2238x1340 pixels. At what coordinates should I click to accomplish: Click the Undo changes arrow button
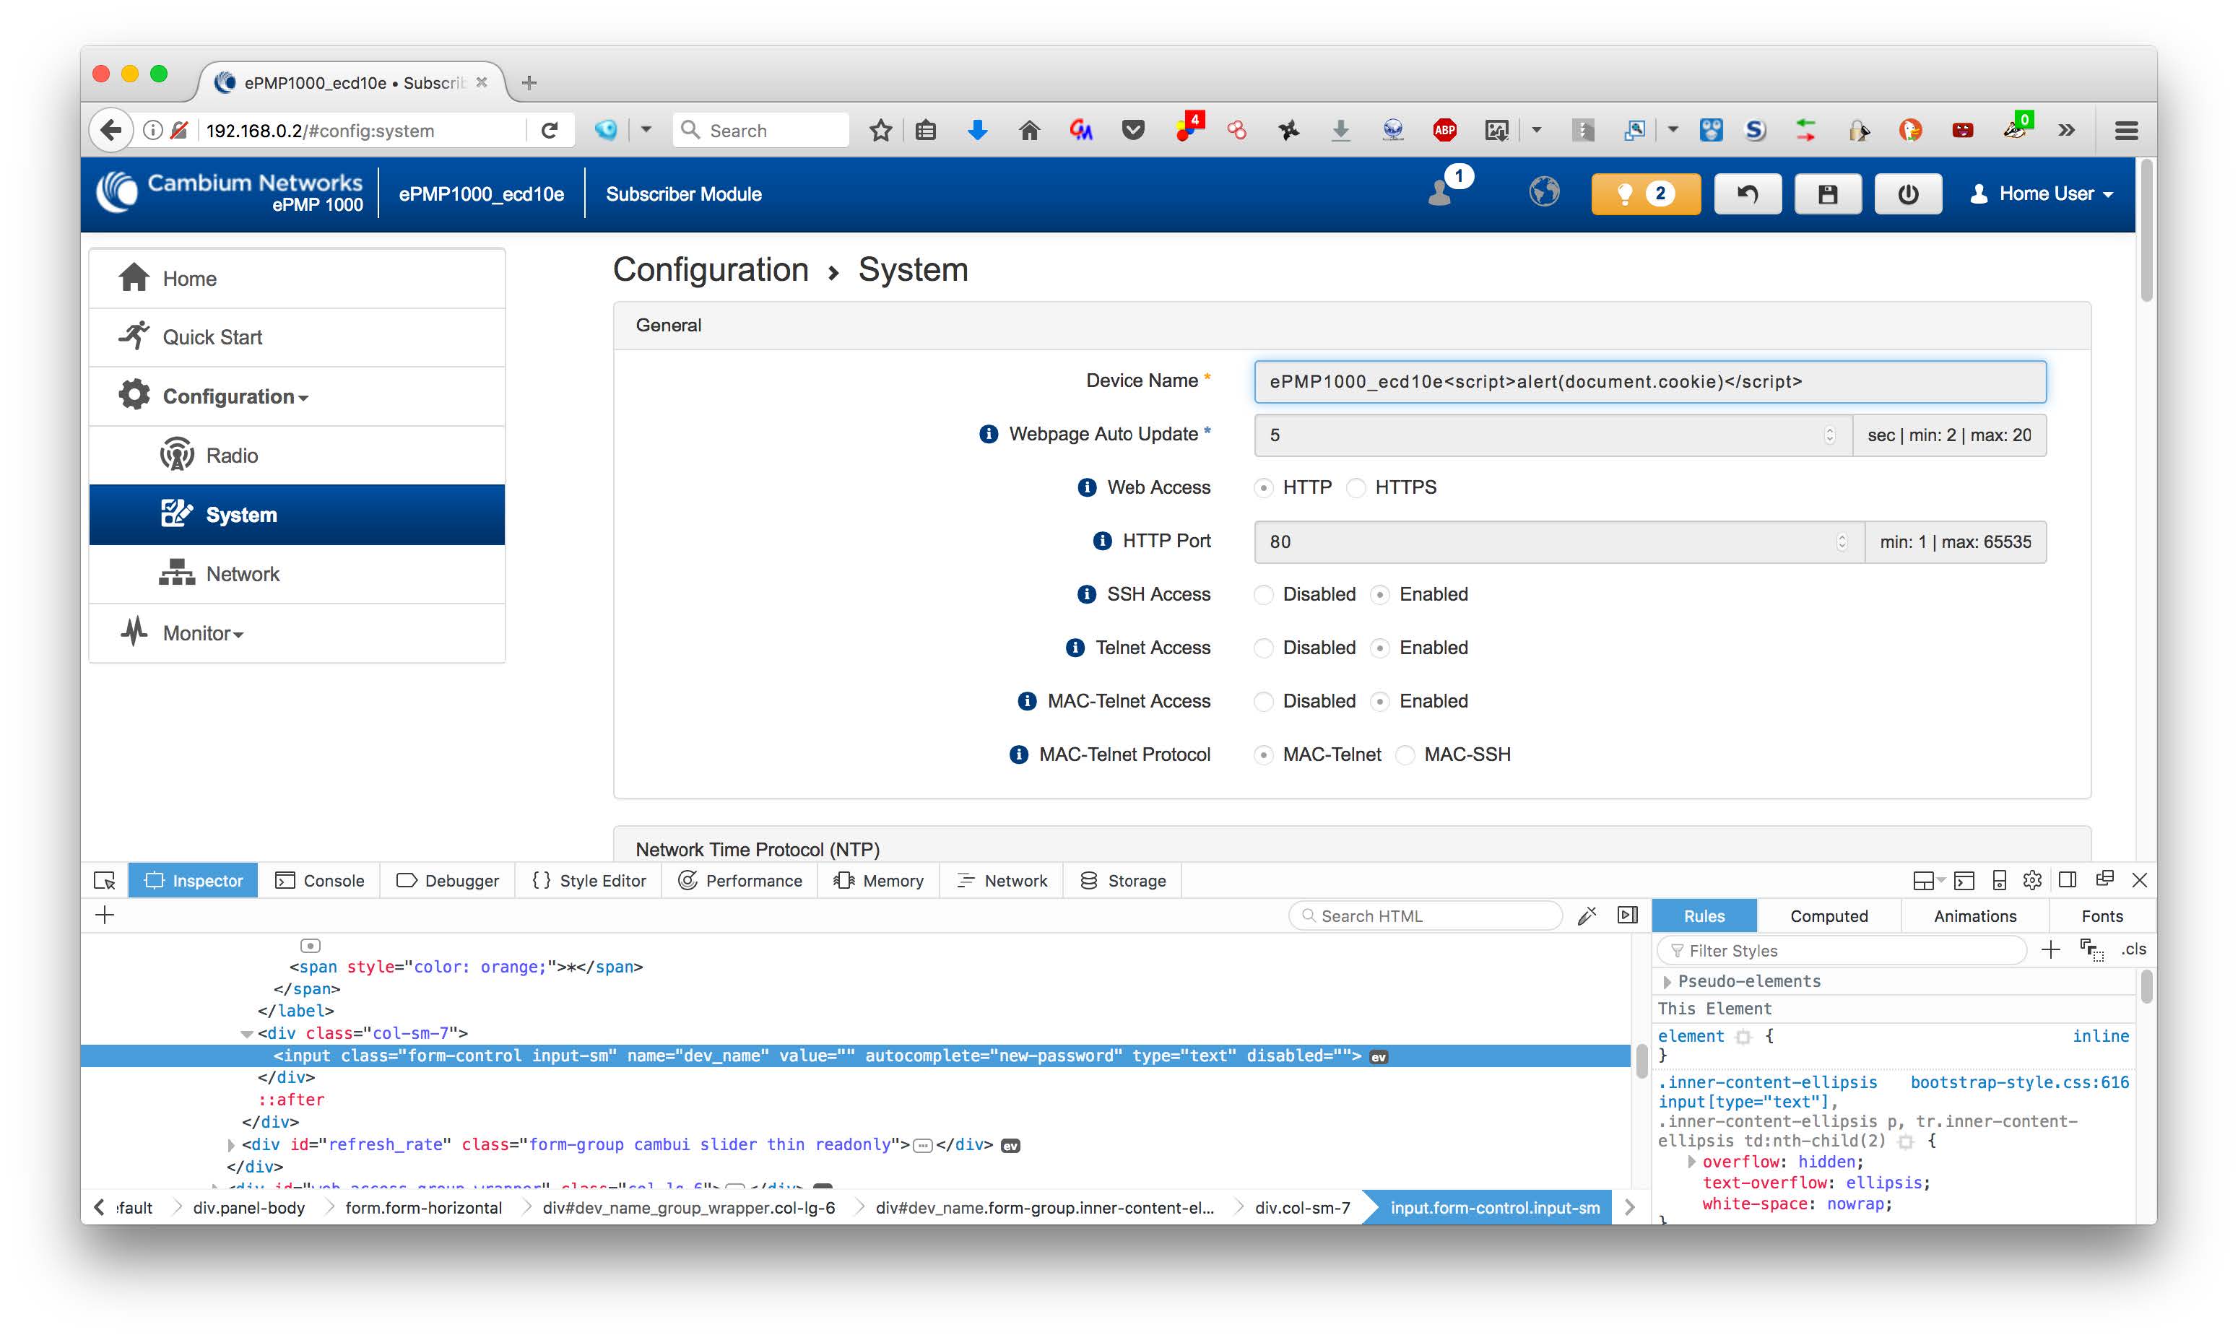[1747, 194]
